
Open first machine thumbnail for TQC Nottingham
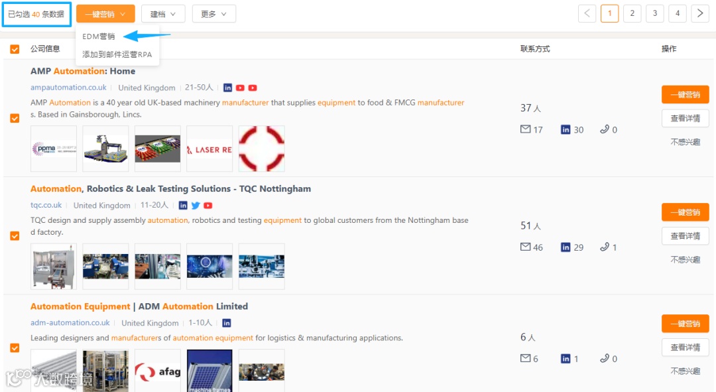(54, 267)
